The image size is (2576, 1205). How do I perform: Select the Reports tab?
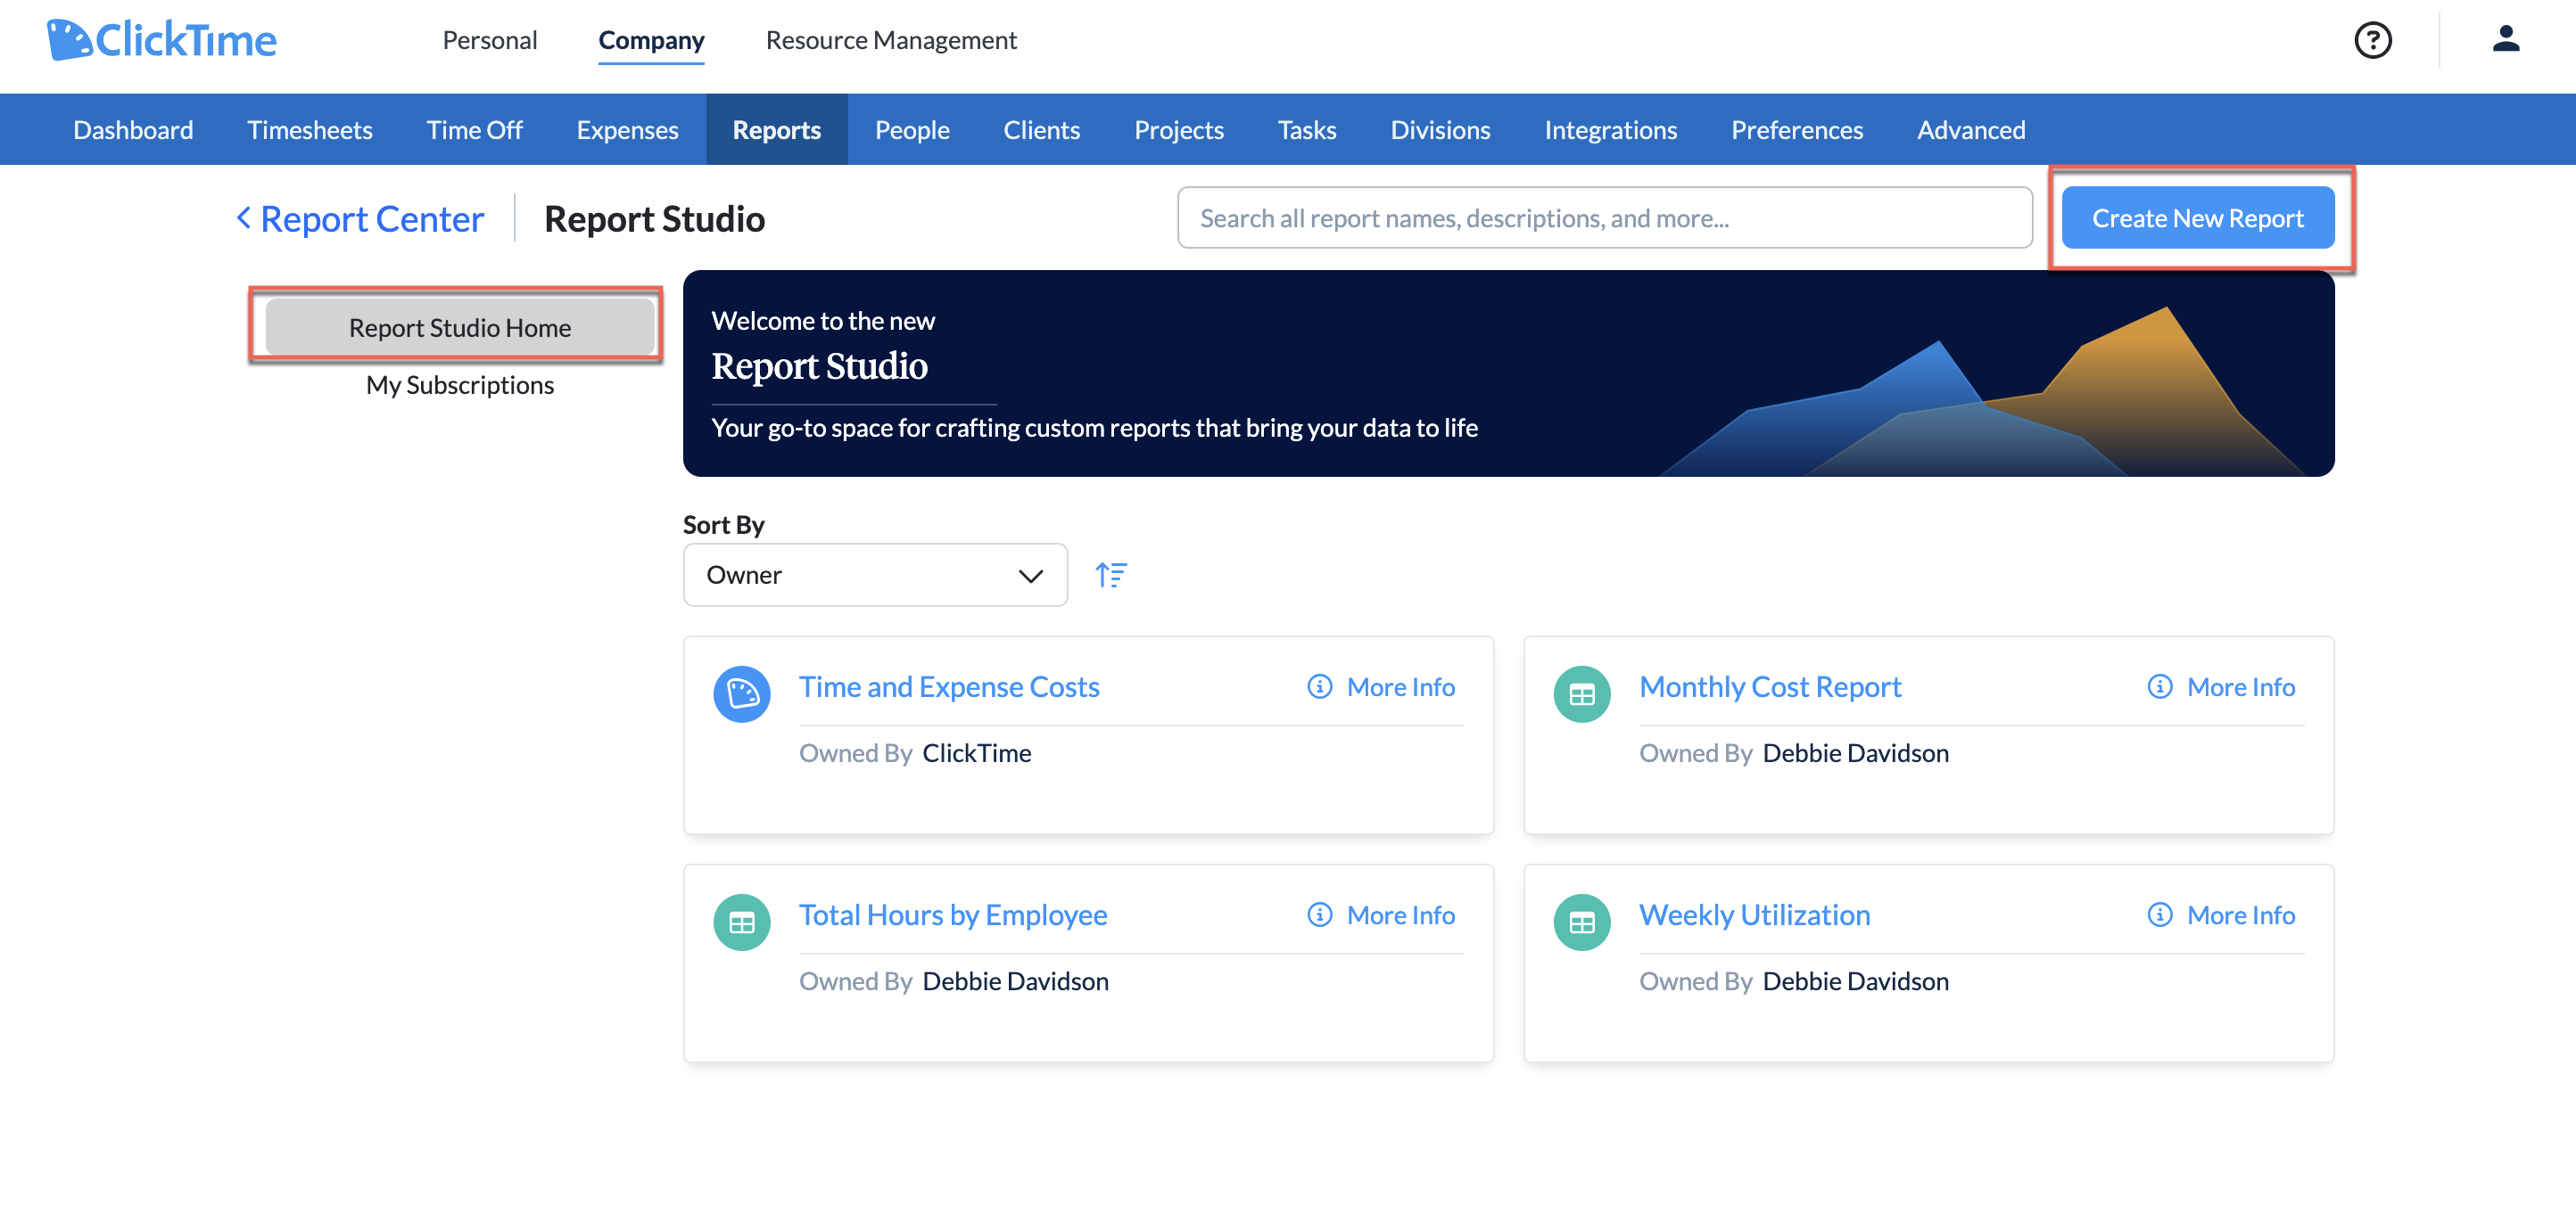coord(777,129)
